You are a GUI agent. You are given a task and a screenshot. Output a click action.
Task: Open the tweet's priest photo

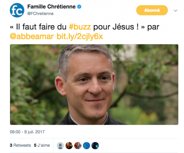coord(94,85)
